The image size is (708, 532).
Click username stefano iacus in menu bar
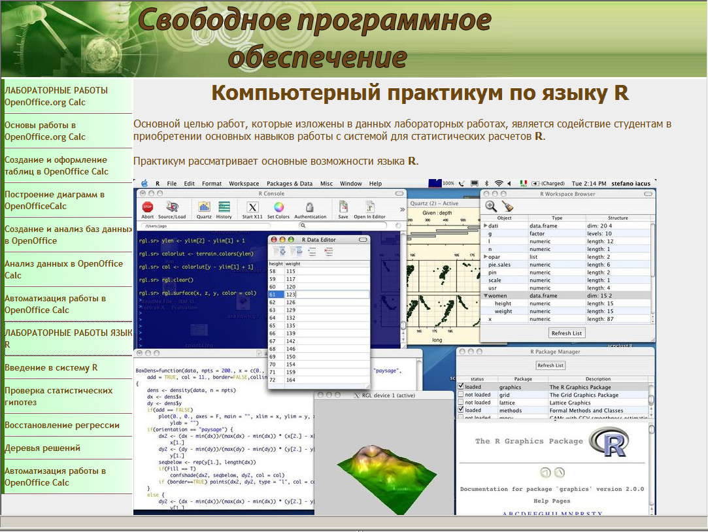pyautogui.click(x=631, y=183)
